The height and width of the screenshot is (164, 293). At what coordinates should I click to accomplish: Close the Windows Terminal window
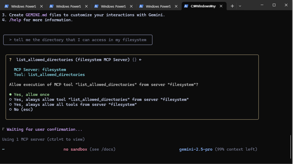click(286, 5)
